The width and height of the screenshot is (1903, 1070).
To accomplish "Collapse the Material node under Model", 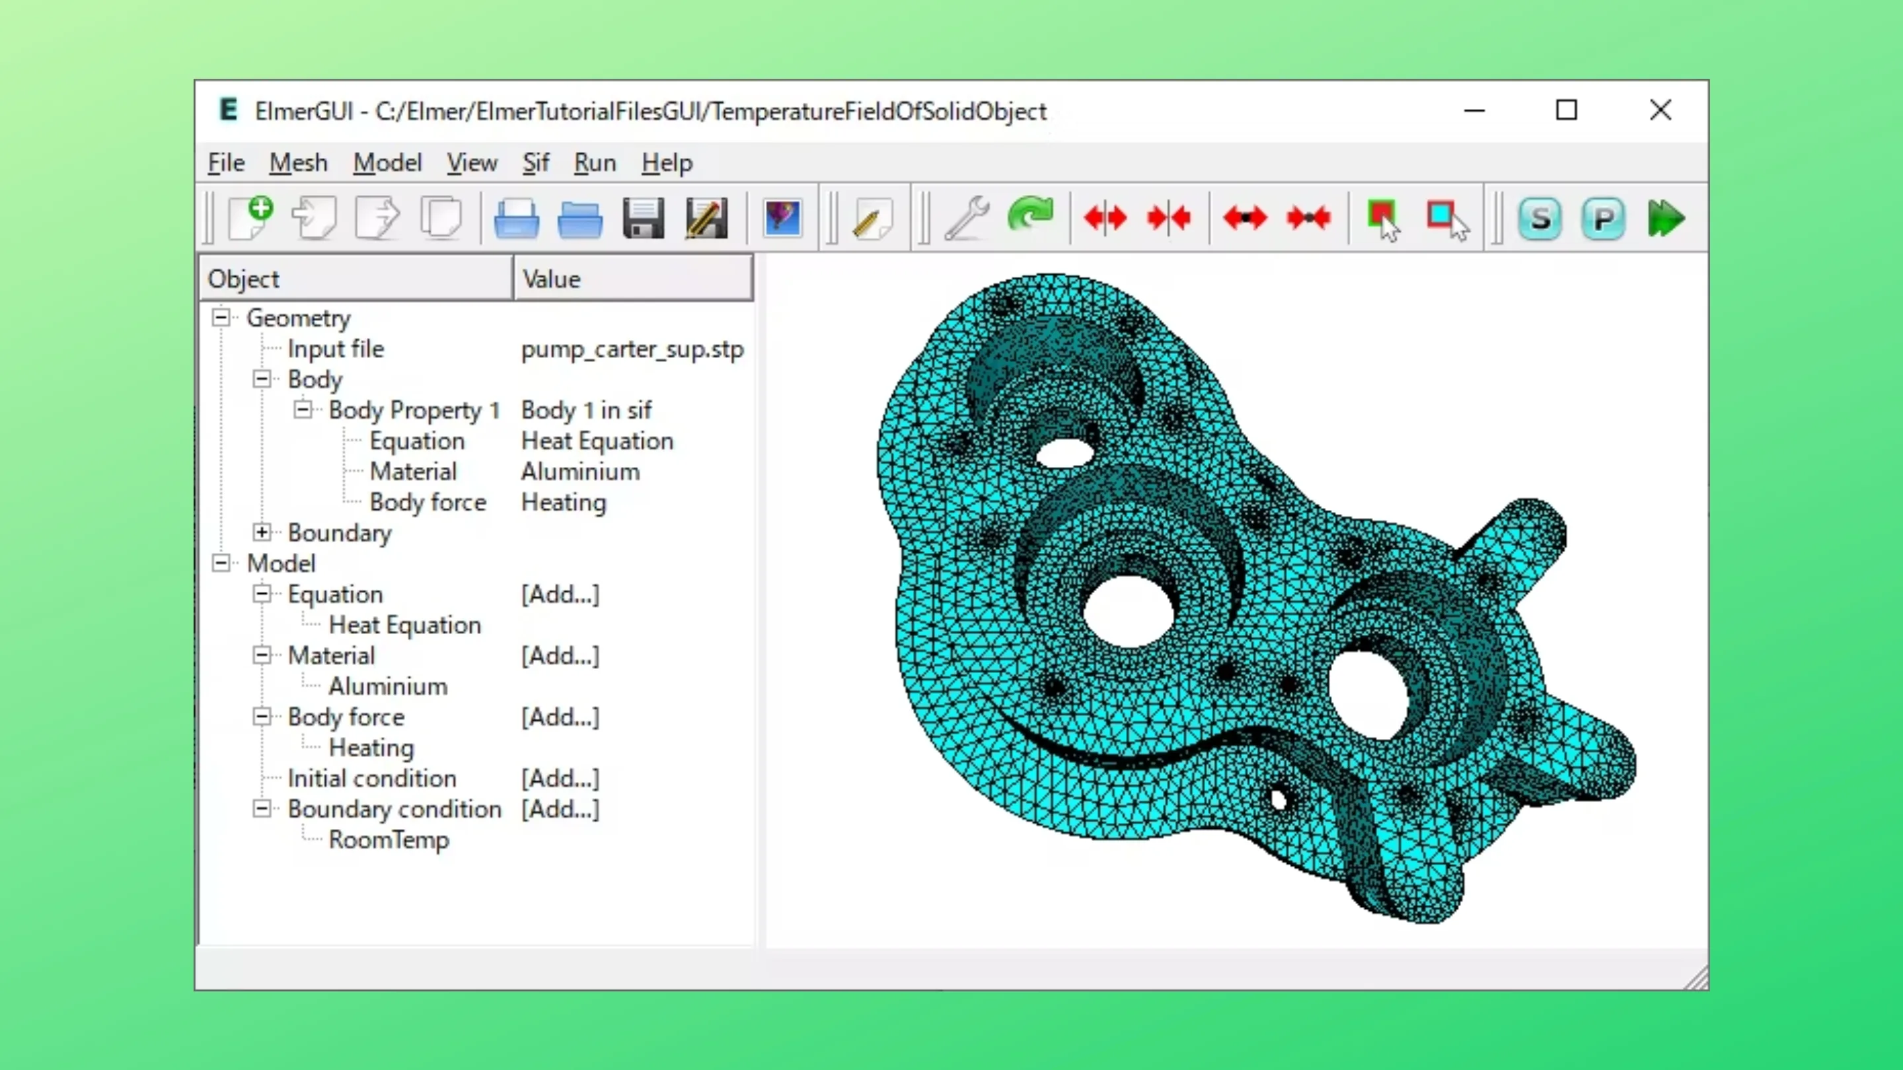I will (262, 655).
